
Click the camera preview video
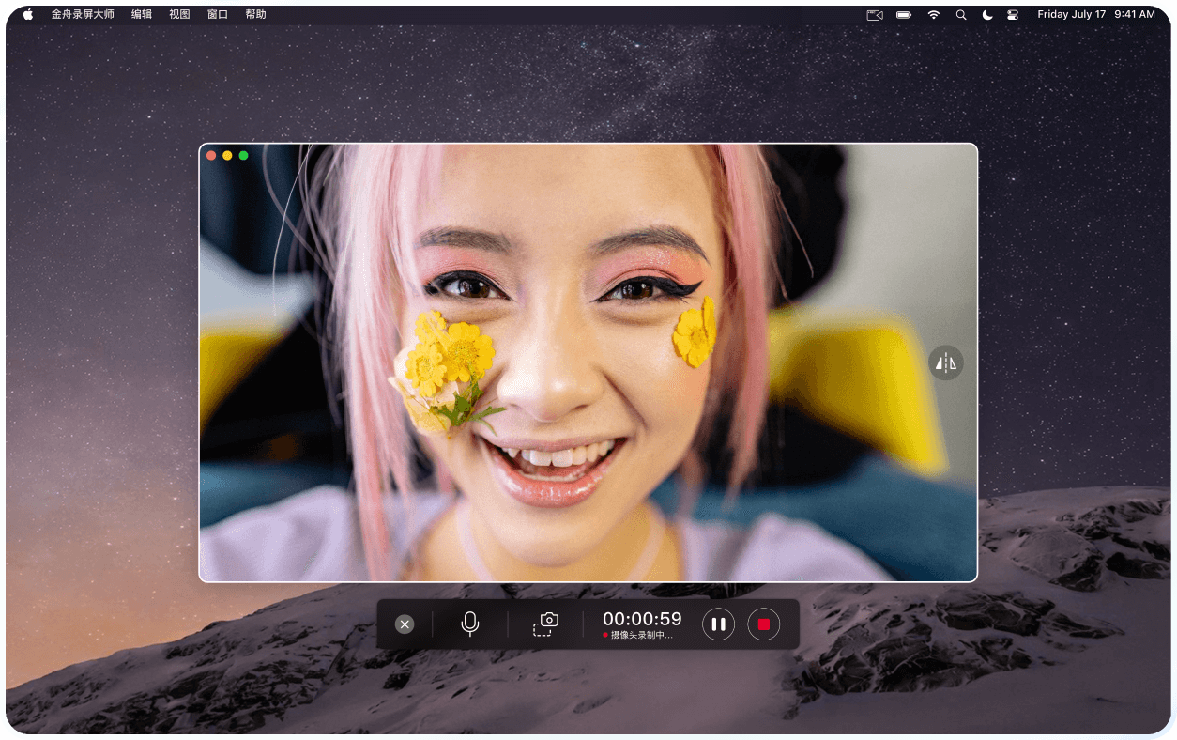pos(588,362)
